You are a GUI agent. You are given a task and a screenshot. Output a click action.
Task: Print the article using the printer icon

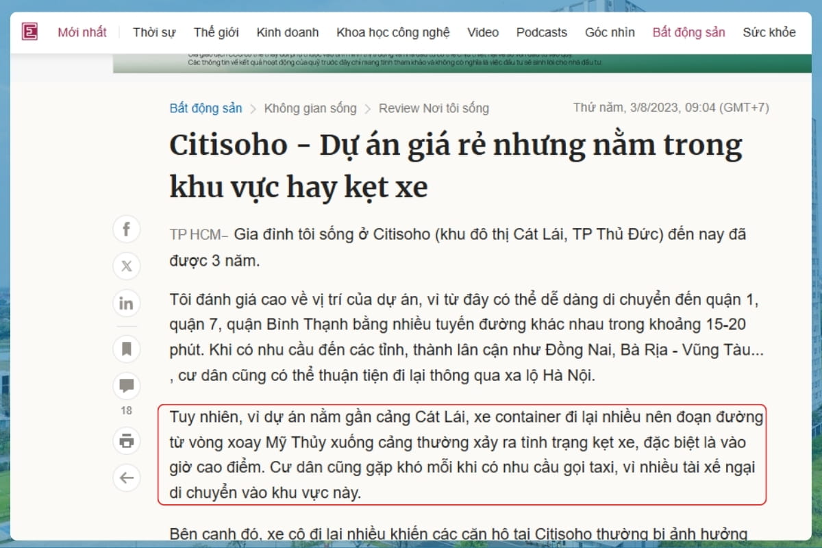(126, 440)
